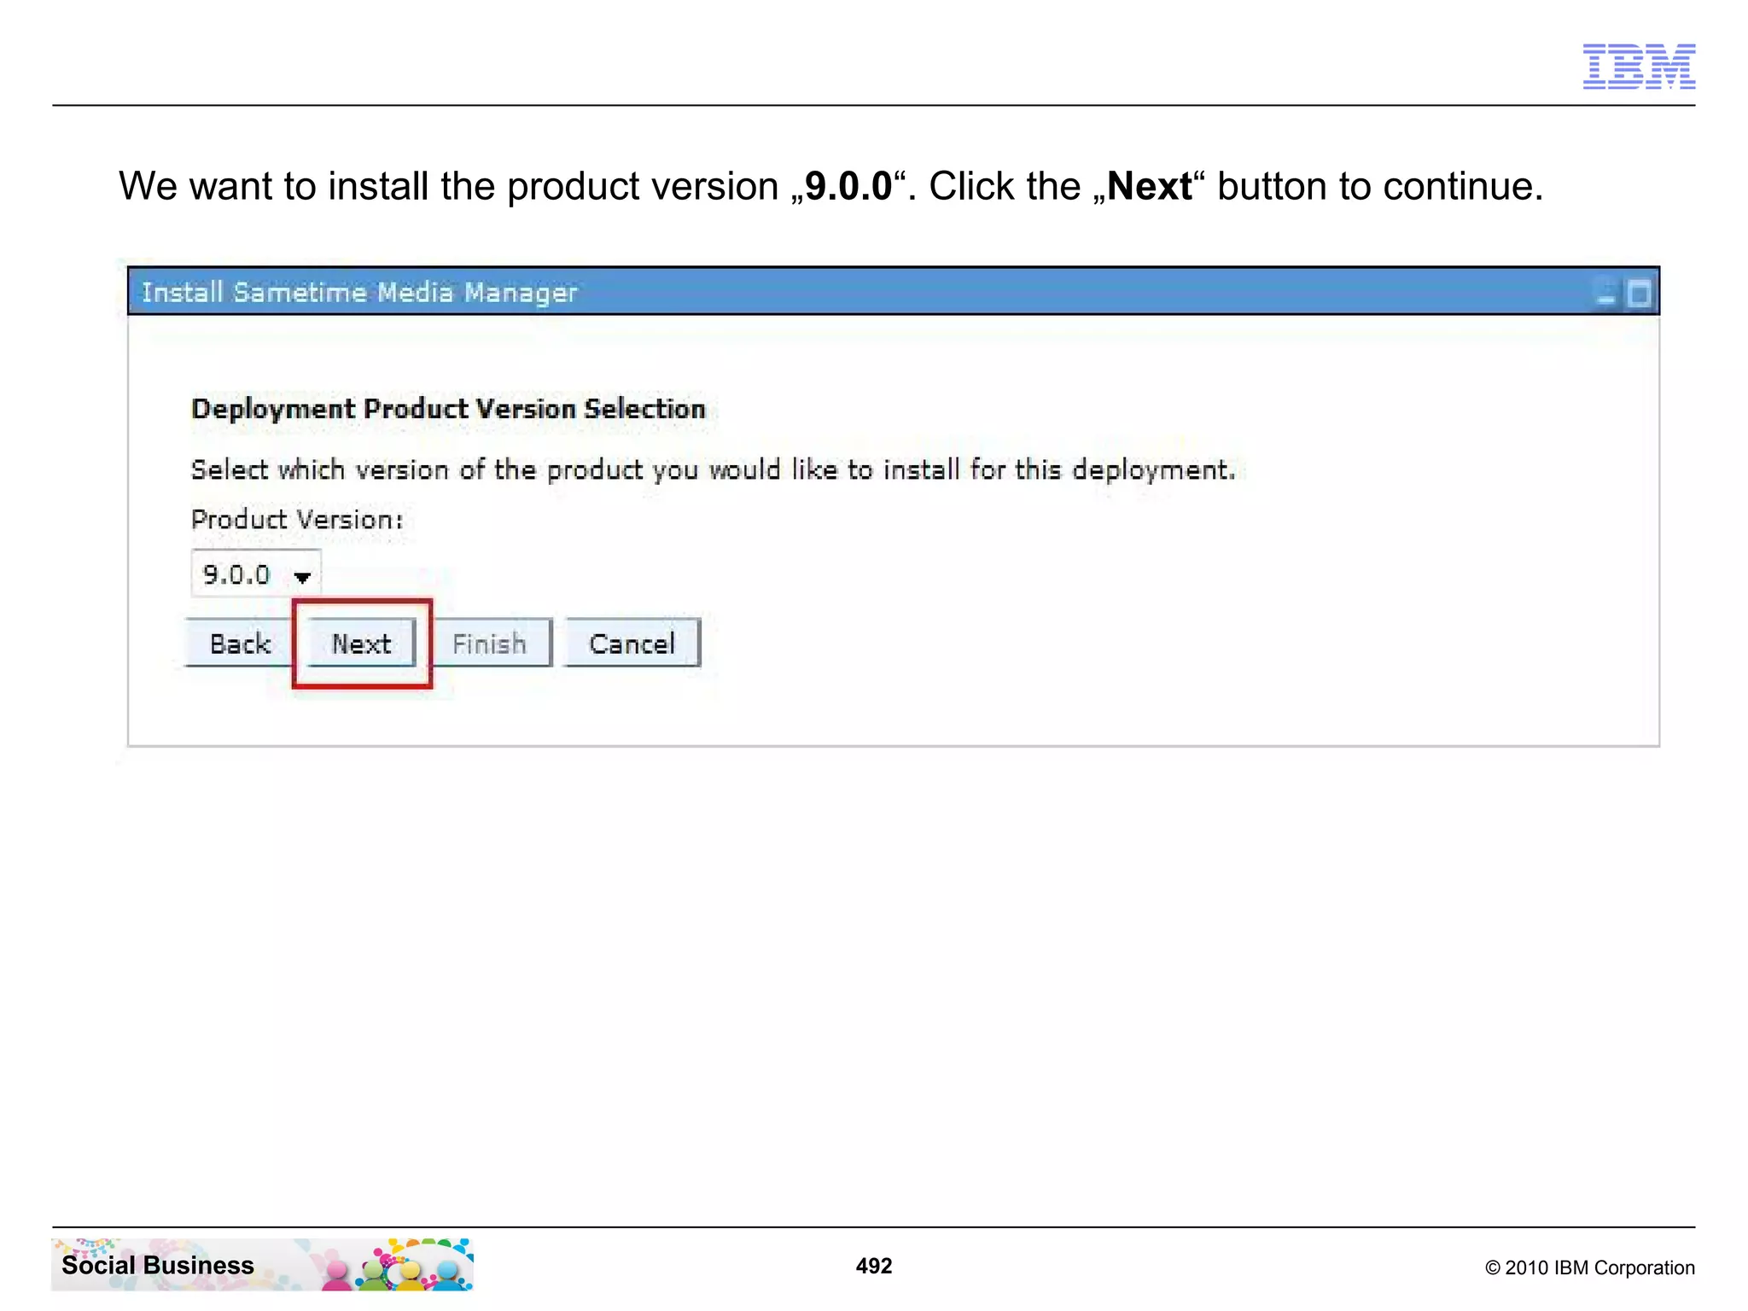The height and width of the screenshot is (1311, 1748).
Task: Click the slide page number 492
Action: [874, 1266]
